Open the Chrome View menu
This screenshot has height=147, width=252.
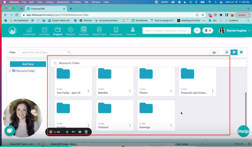40,2
